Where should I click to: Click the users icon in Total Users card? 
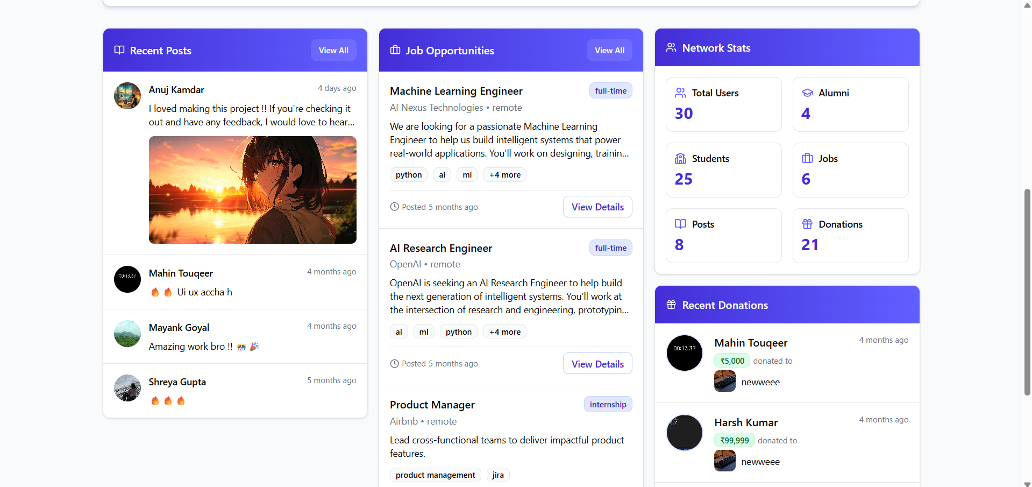[680, 93]
